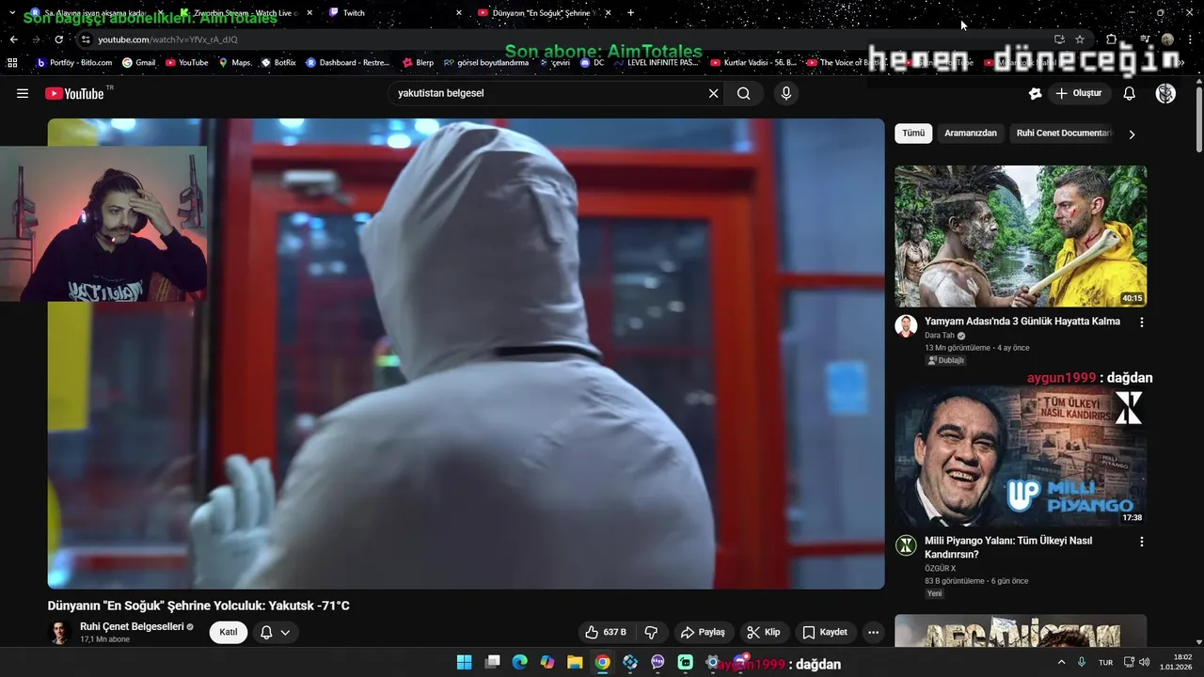1204x677 pixels.
Task: Open Oluştur create menu
Action: [x=1079, y=93]
